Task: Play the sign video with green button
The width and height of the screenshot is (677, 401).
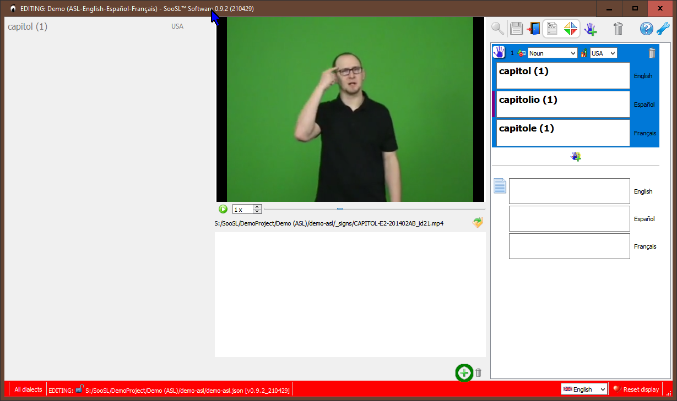Action: click(x=223, y=209)
